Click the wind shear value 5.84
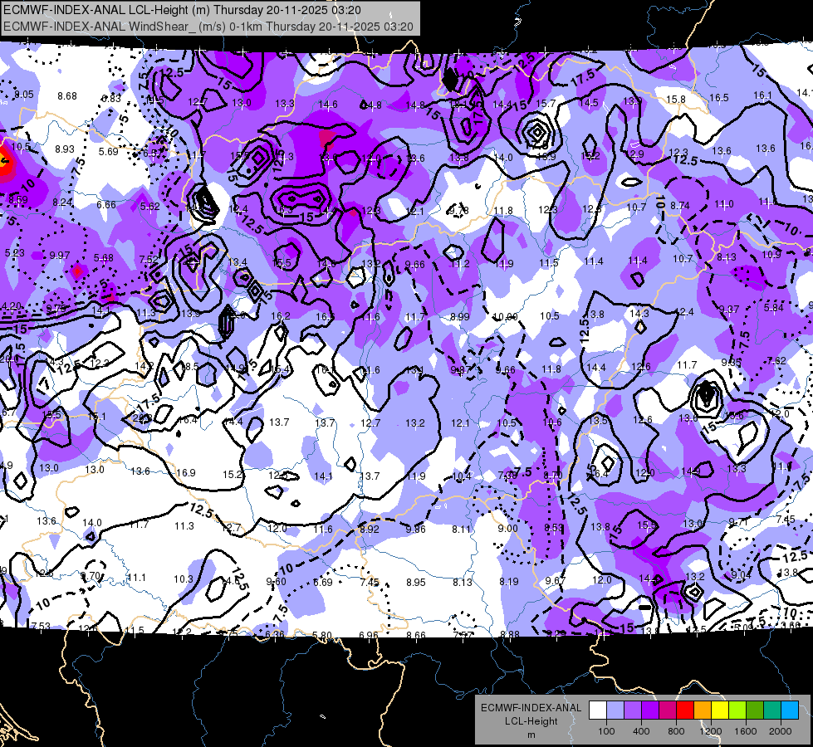The width and height of the screenshot is (813, 747). (774, 307)
